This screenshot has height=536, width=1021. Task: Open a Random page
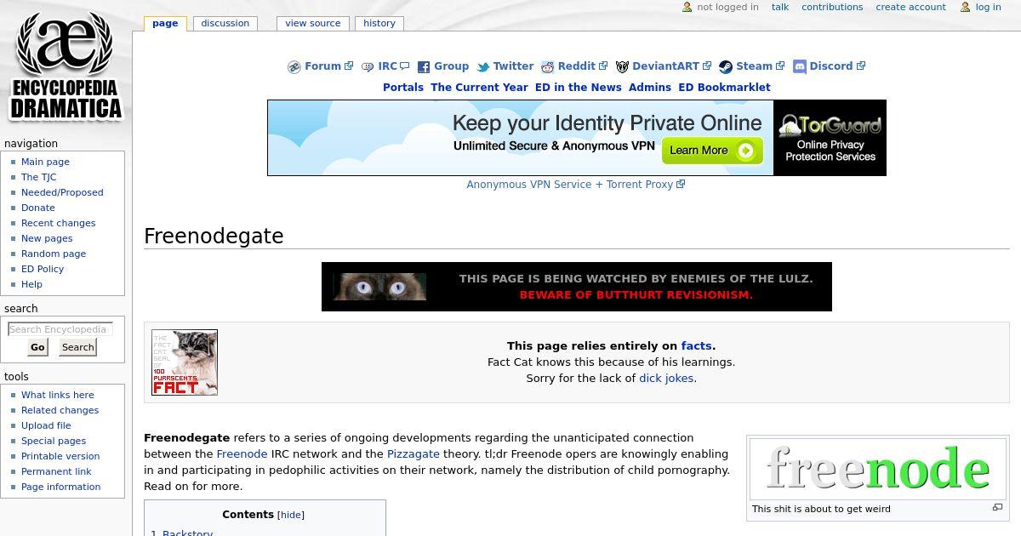(x=54, y=254)
